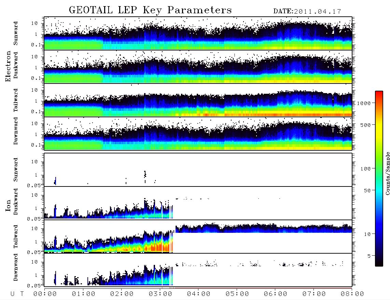390x300 pixels.
Task: Click the "GEOTAIL LEP Key Parameters" title
Action: [x=150, y=10]
